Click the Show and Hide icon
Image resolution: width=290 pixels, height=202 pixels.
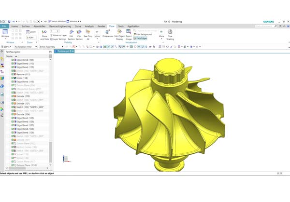[44, 32]
